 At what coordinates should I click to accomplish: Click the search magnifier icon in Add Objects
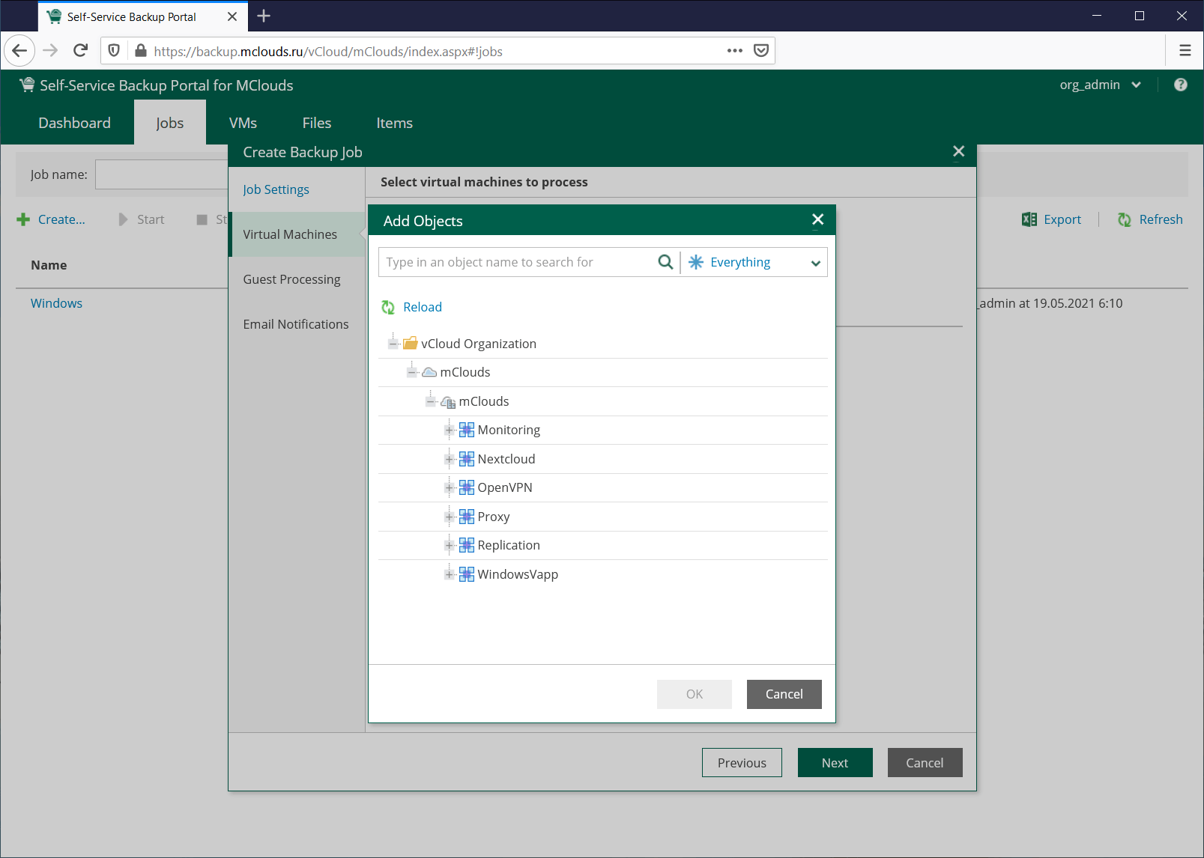(665, 262)
